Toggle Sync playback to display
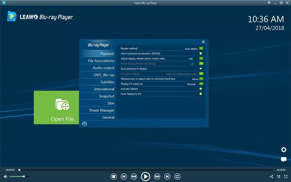Screen dimensions: 291x182 click(x=201, y=69)
